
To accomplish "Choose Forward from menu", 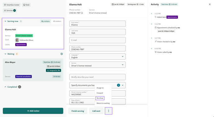I will tap(100, 93).
